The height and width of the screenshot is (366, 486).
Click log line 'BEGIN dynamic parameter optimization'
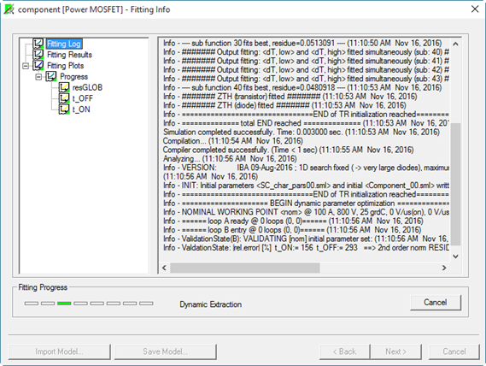(x=306, y=204)
